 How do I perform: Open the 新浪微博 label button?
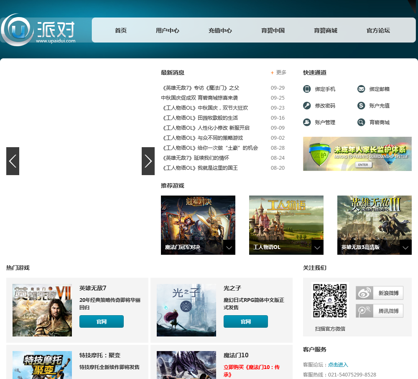[388, 293]
